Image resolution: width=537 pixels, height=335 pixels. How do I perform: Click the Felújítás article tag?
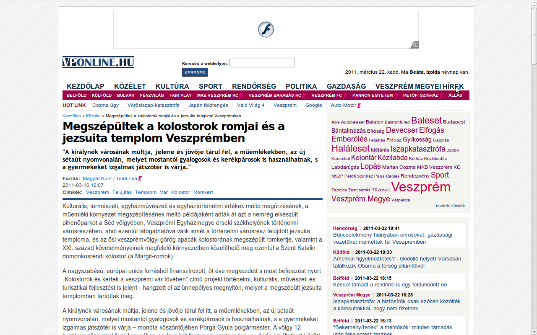click(x=122, y=192)
